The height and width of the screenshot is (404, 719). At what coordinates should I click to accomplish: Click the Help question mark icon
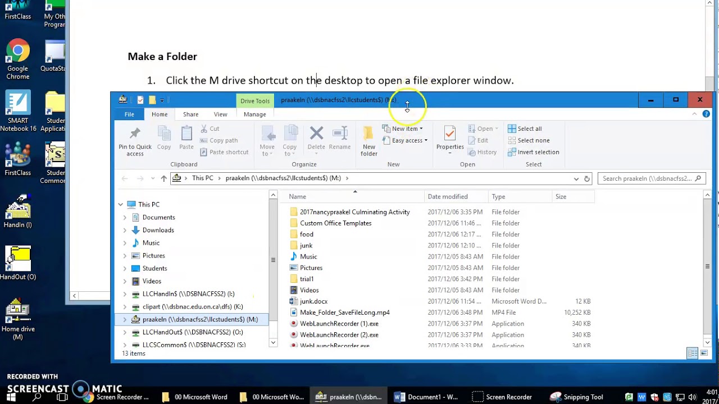tap(706, 114)
